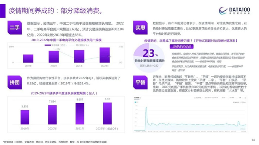Screen dimensions: 259x145
Task: Select the 拼团 purple badge
Action: (15, 82)
